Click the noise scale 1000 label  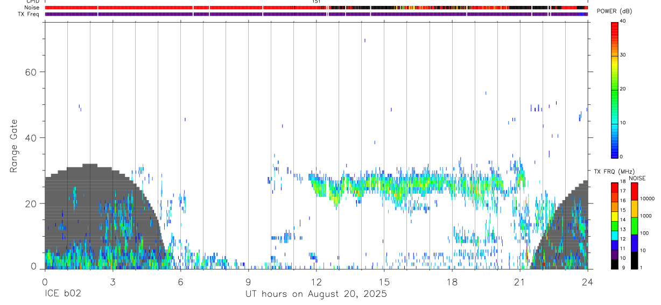[x=646, y=216]
